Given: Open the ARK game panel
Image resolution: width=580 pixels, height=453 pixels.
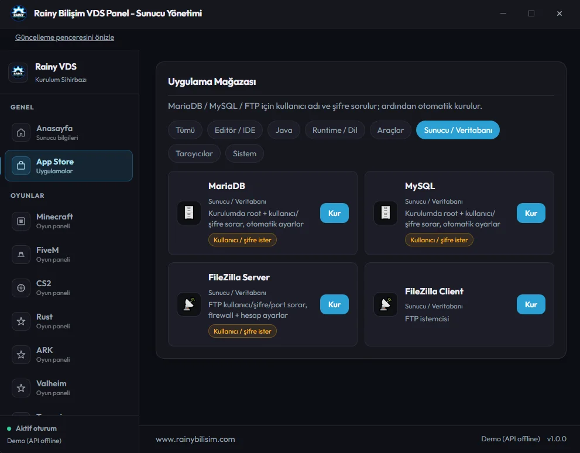Looking at the screenshot, I should point(69,354).
